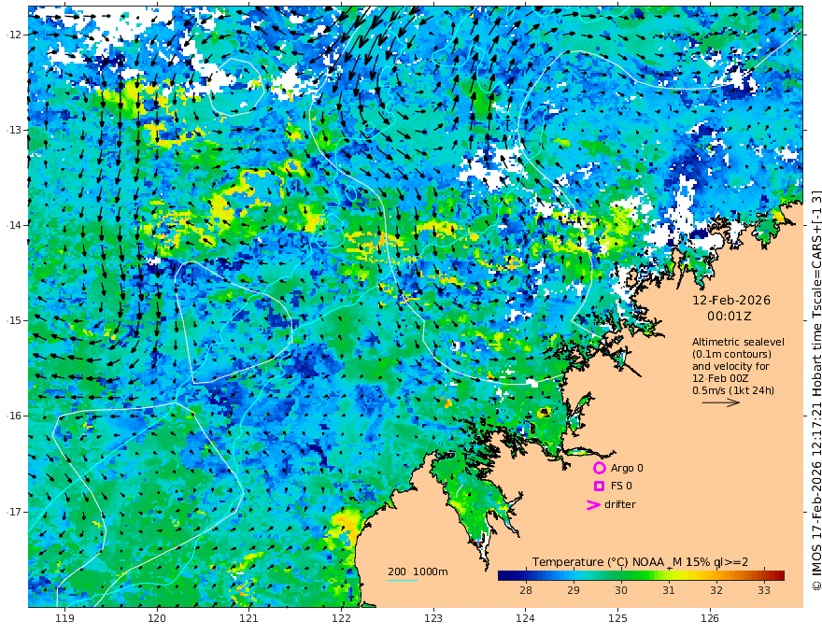Viewport: 822px width, 635px height.
Task: Click the 12-Feb-2026 date label
Action: [x=731, y=300]
